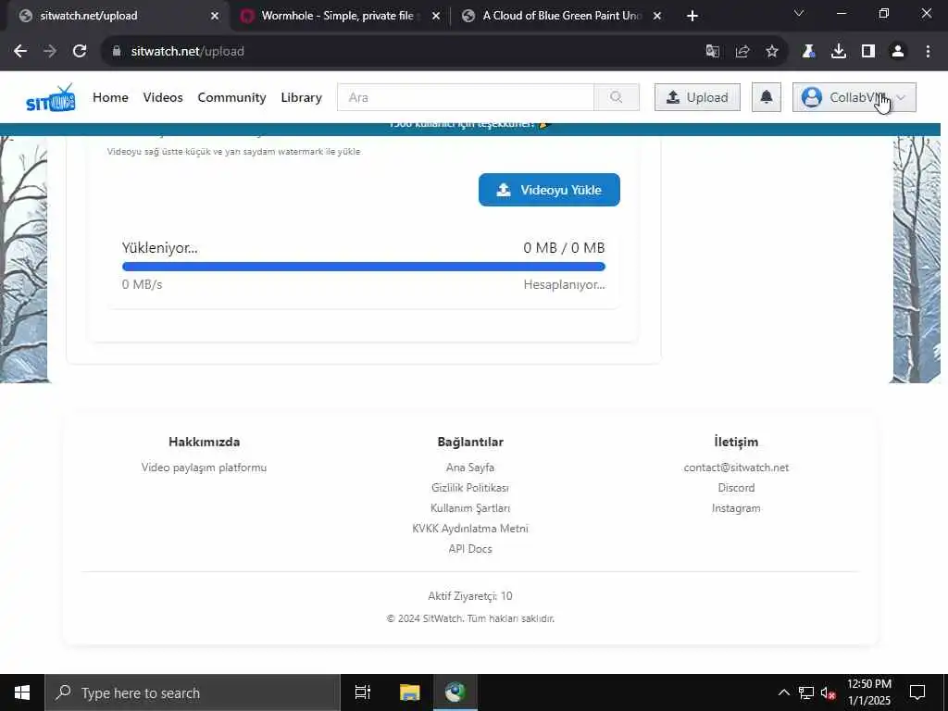Open the browser downloads icon

coord(839,52)
